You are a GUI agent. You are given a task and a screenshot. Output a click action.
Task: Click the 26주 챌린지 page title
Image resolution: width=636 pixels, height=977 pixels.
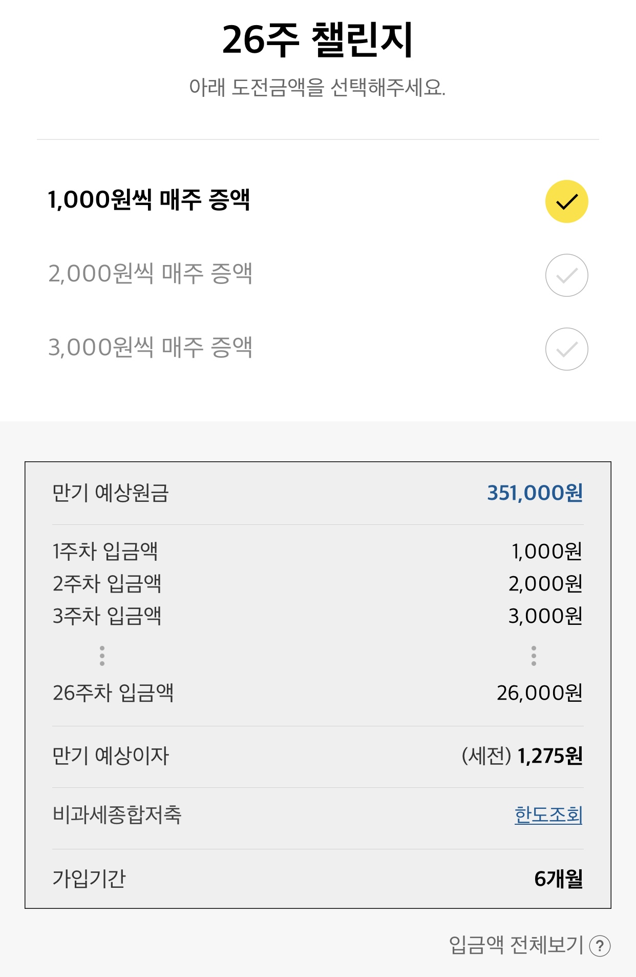point(317,40)
